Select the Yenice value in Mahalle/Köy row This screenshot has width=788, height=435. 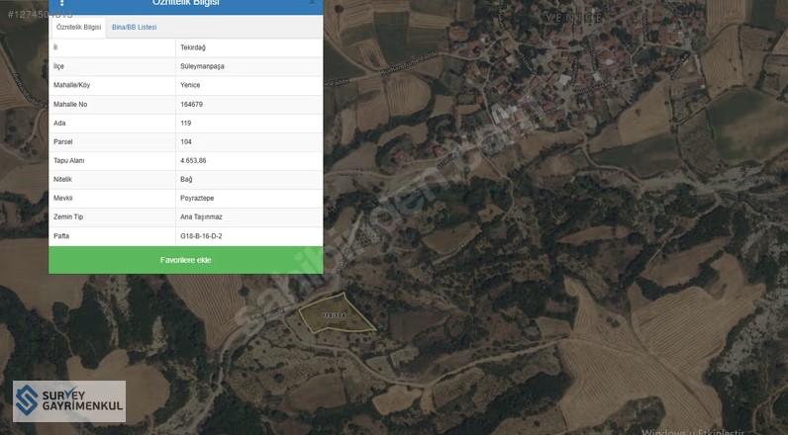coord(190,85)
